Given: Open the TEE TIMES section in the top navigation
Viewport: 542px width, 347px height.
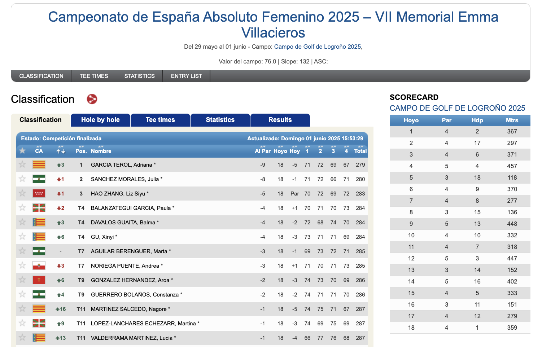Looking at the screenshot, I should [x=93, y=76].
